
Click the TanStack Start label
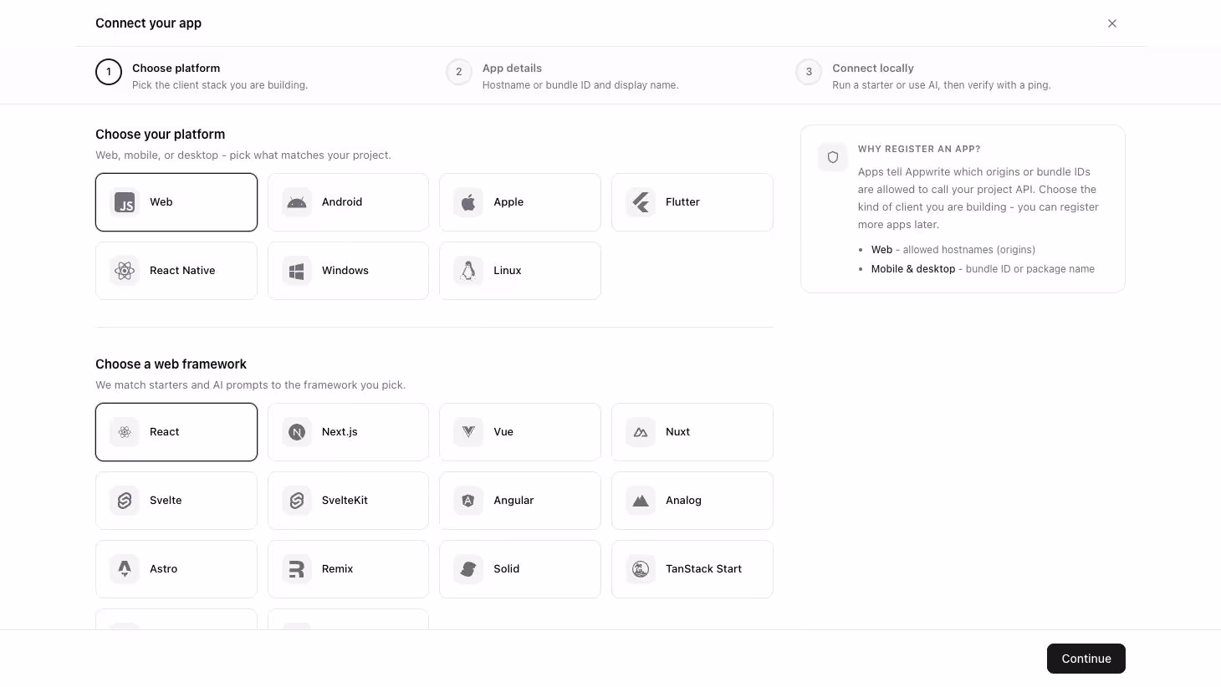(704, 569)
